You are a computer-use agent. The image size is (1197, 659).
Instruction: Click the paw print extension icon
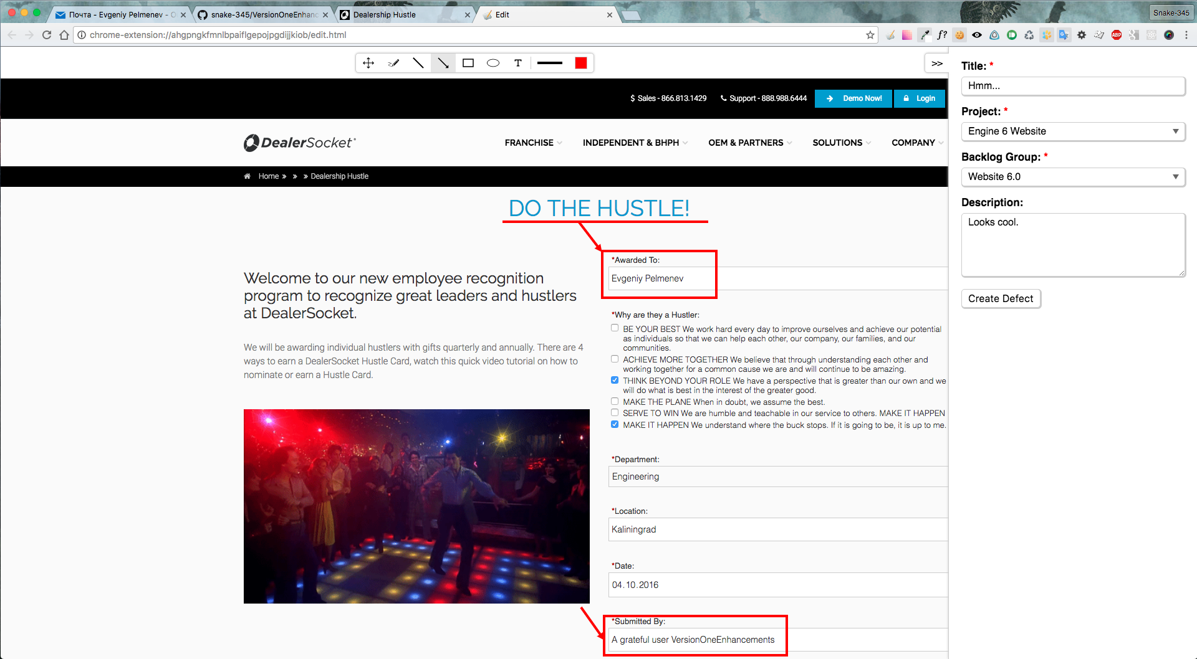[x=1047, y=35]
